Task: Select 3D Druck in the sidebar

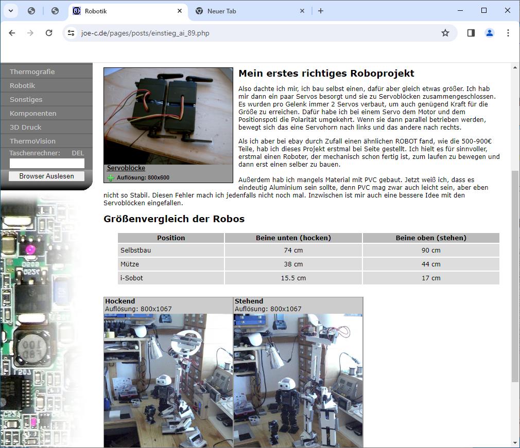Action: point(25,127)
